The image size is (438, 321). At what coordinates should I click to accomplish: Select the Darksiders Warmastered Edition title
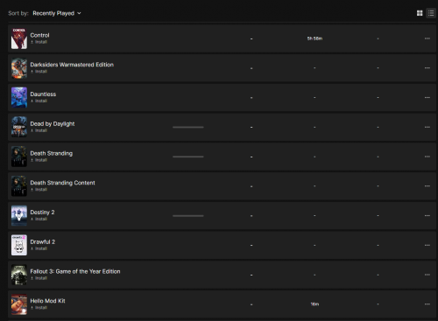72,65
